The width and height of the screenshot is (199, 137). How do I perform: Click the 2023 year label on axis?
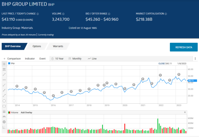pos(179,105)
